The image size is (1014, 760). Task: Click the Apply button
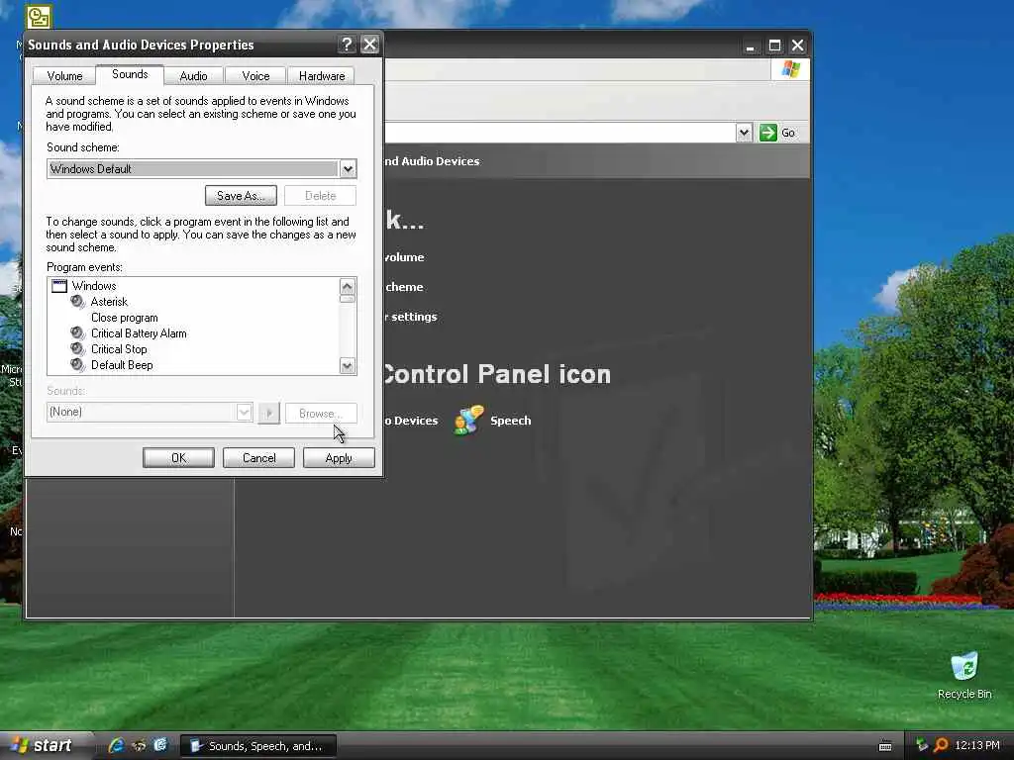[339, 458]
